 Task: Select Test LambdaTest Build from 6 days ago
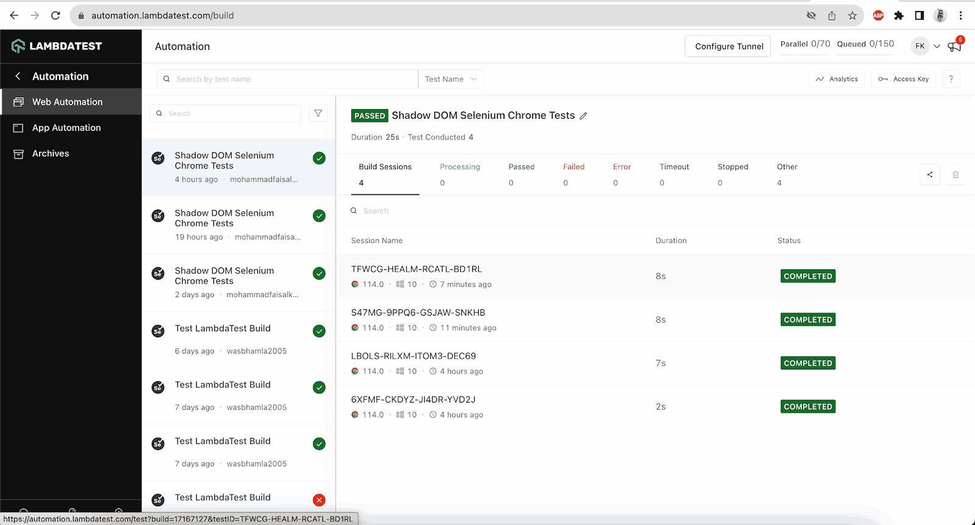238,340
